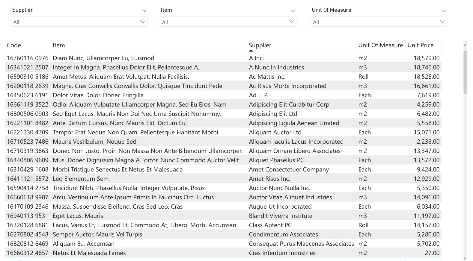Select code cell 16800506 0903
The height and width of the screenshot is (261, 473).
tap(28, 114)
